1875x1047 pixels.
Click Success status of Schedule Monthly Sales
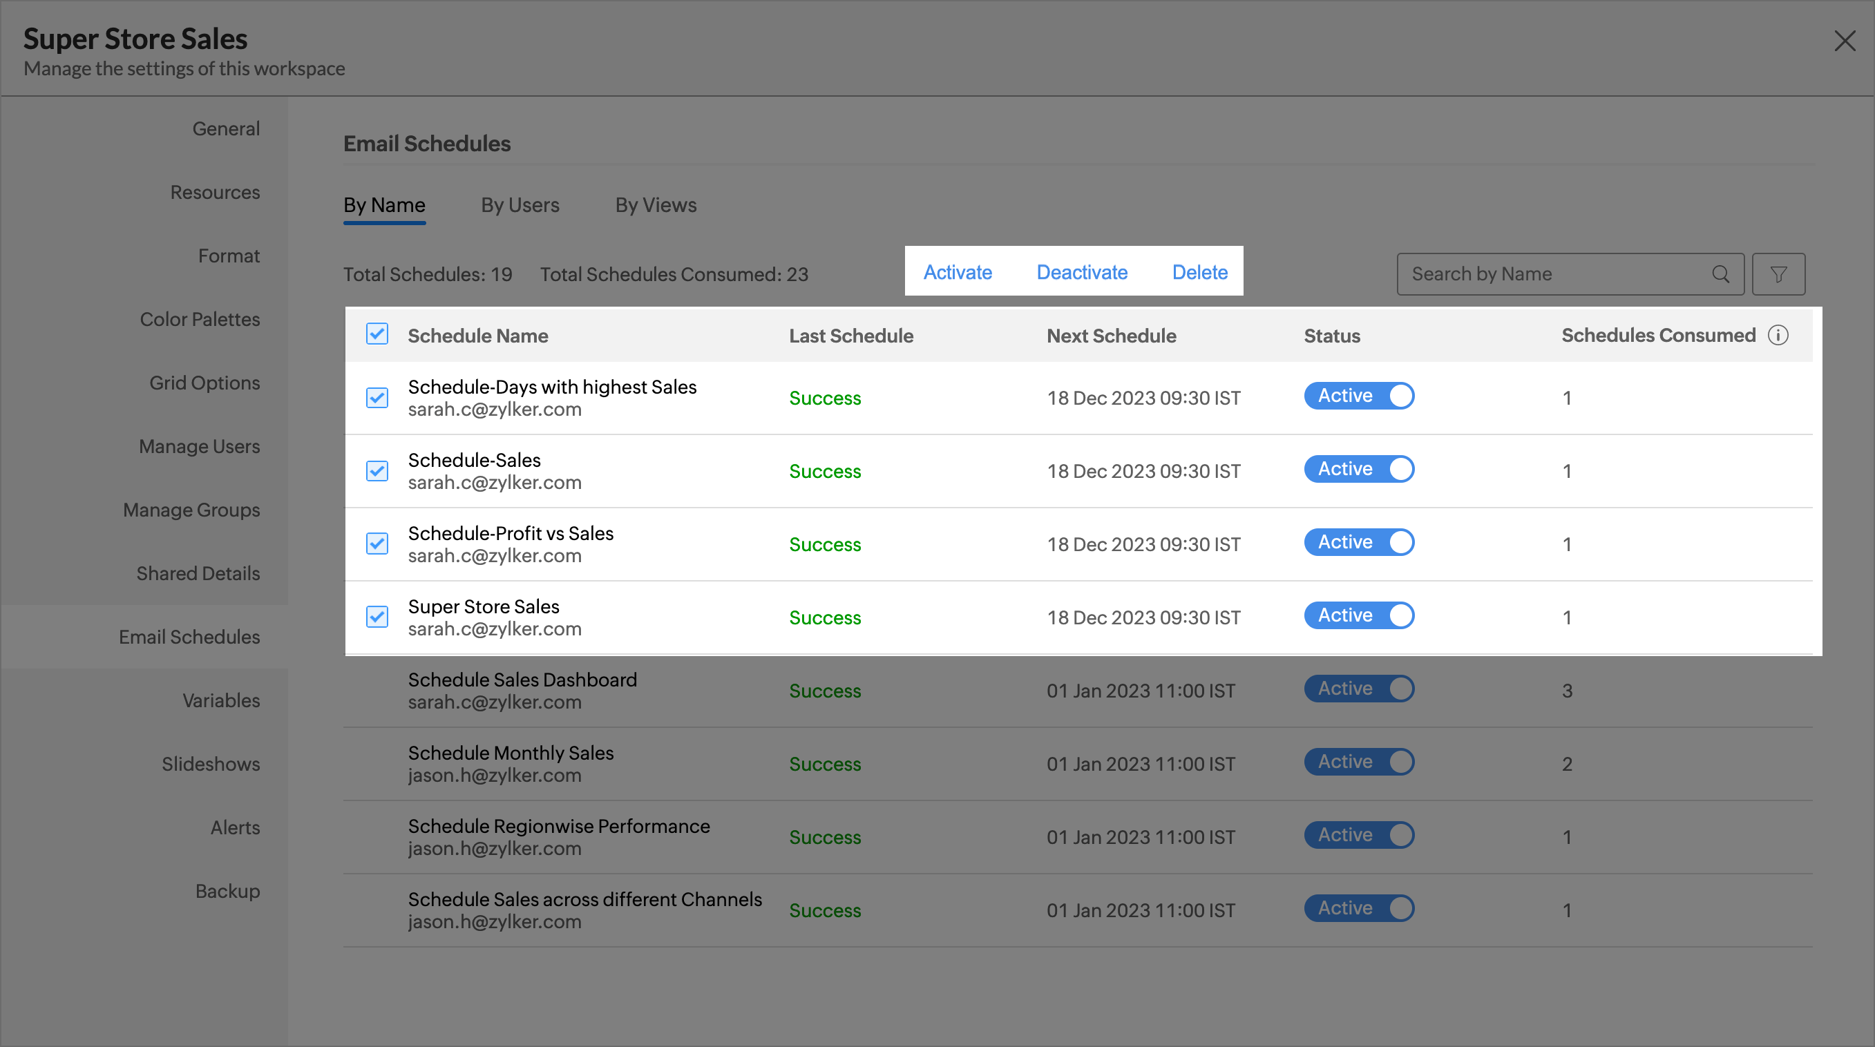click(x=825, y=764)
